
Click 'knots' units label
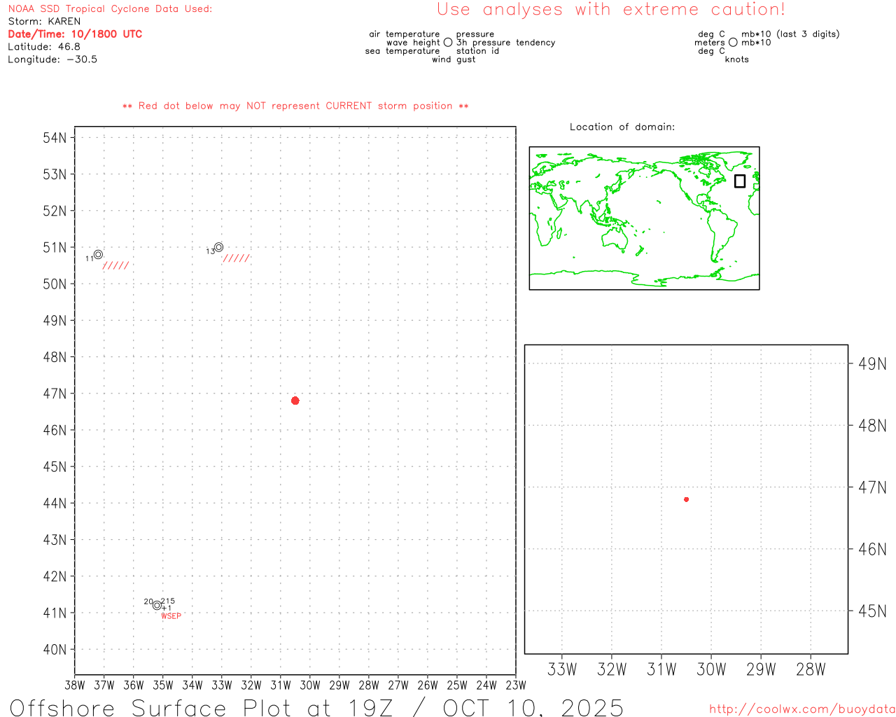click(x=736, y=60)
